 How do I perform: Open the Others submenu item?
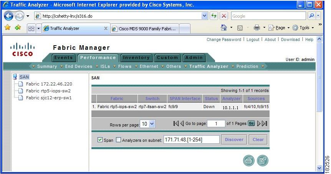(174, 66)
